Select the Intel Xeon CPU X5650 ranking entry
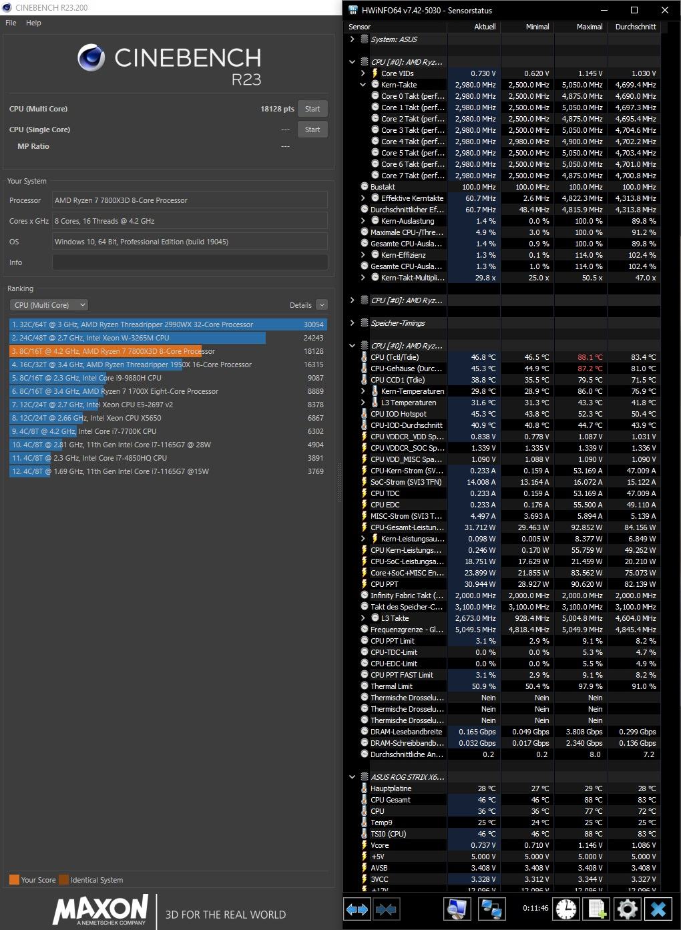The height and width of the screenshot is (930, 681). click(168, 418)
